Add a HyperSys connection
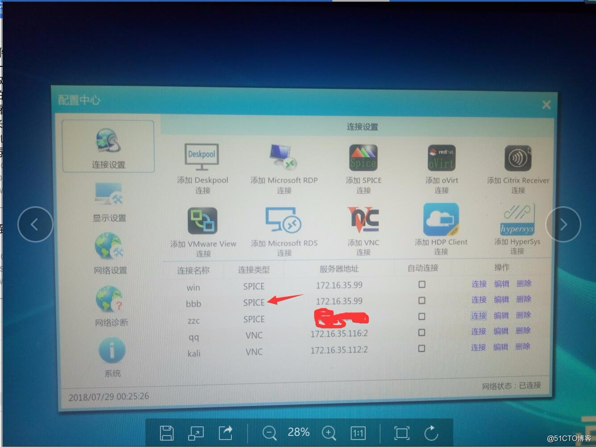596x447 pixels. tap(517, 229)
